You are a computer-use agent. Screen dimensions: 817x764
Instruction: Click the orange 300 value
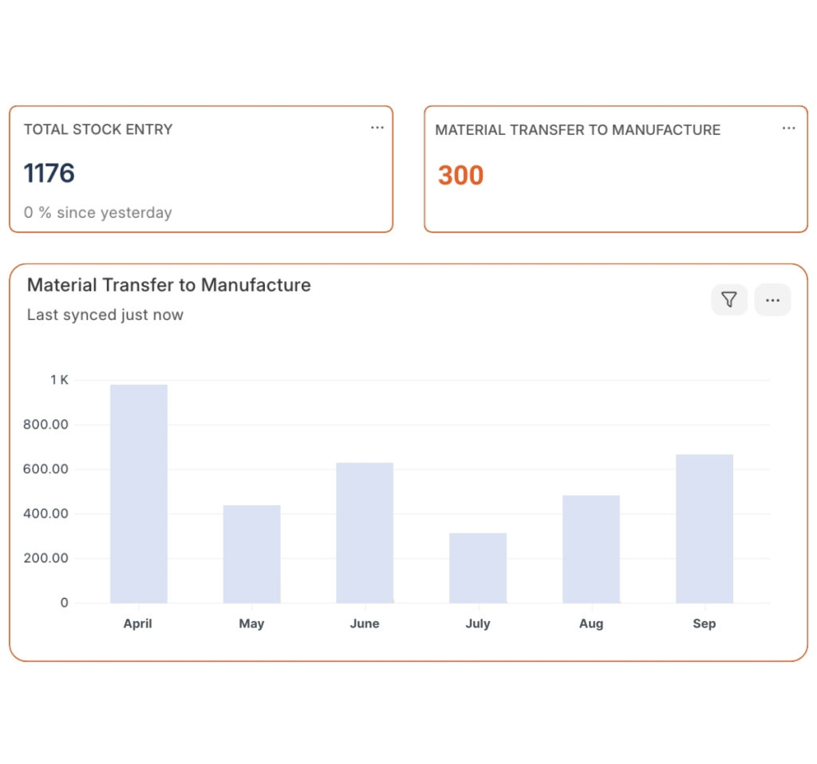pos(460,175)
